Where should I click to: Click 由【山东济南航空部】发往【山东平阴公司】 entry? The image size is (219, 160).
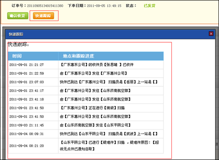[95, 125]
